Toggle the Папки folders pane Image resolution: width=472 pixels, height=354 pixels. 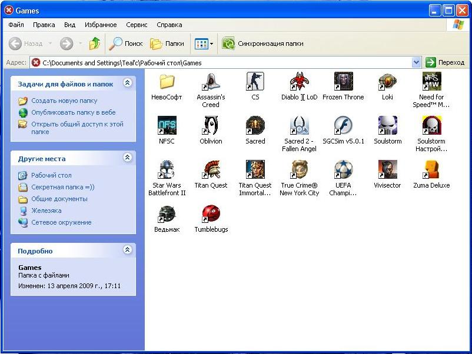tap(167, 44)
